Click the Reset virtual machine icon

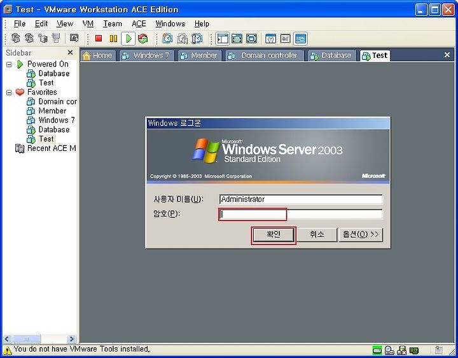[x=143, y=38]
